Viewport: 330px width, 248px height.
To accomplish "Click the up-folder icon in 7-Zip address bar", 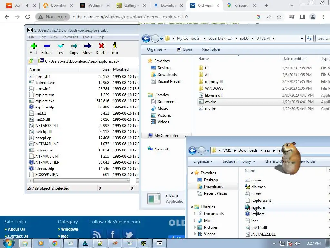I will pyautogui.click(x=31, y=61).
